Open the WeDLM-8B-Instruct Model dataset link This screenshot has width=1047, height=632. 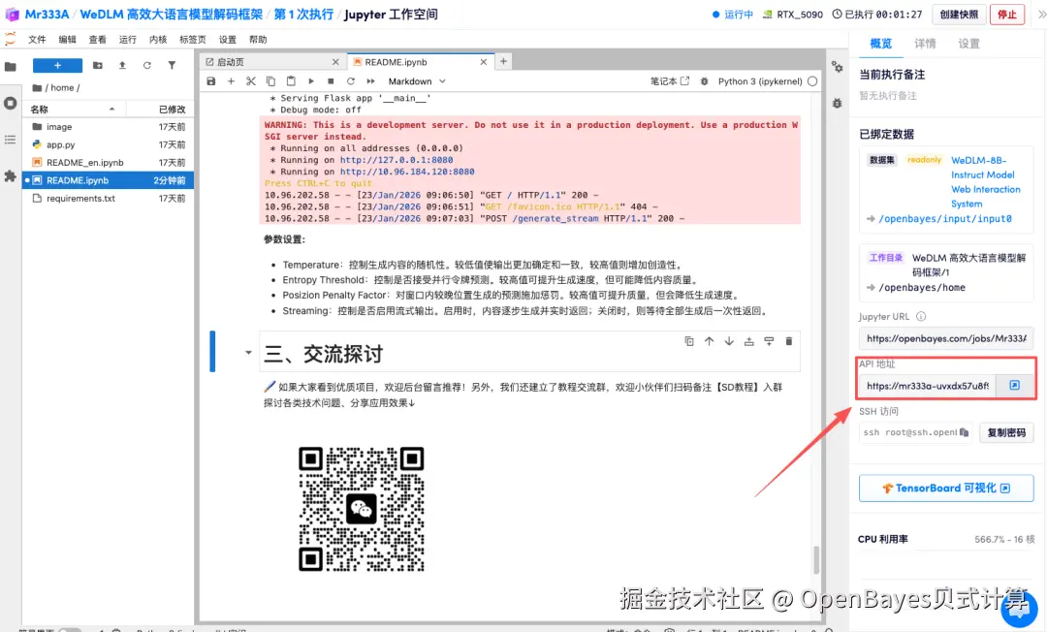(x=986, y=181)
